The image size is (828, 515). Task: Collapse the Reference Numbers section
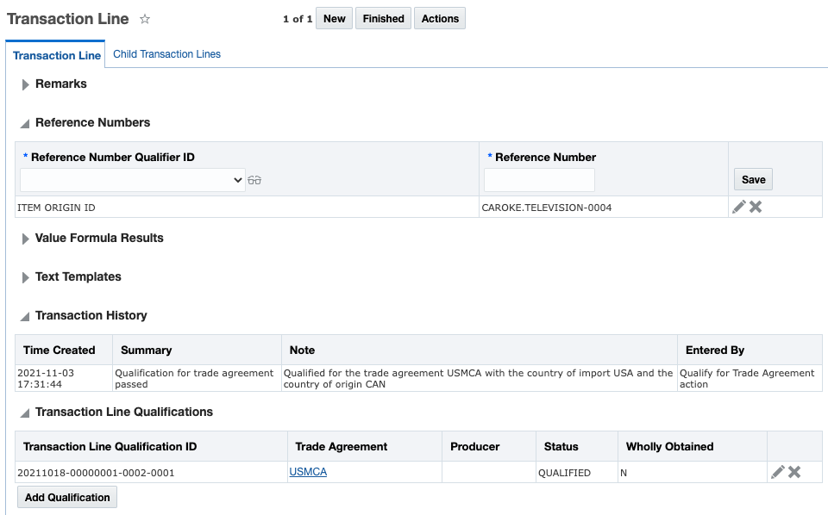coord(26,123)
